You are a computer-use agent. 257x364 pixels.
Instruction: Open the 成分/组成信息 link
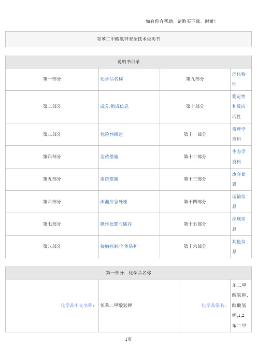click(x=115, y=106)
